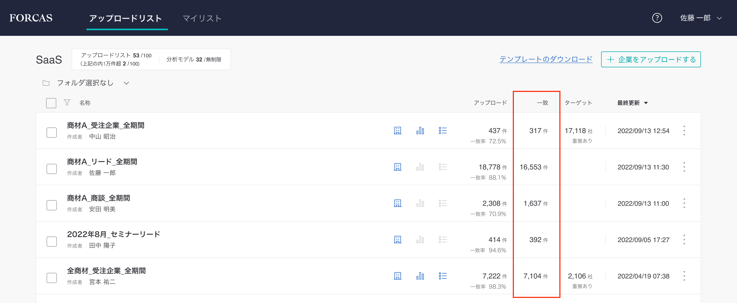This screenshot has width=737, height=303.
Task: Click building icon for 商材A_リード_全期間 row
Action: pos(397,167)
